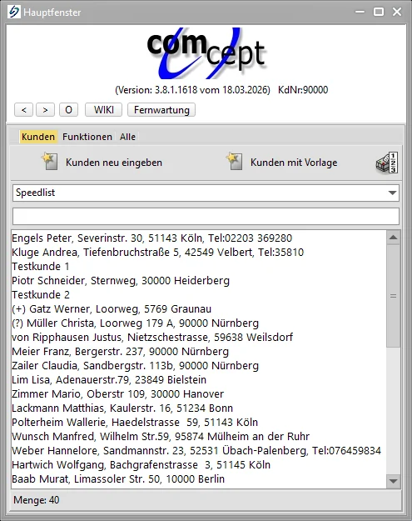Select Zailer Claudia, Sandbergstr. 113b entry
The width and height of the screenshot is (412, 521).
(199, 365)
